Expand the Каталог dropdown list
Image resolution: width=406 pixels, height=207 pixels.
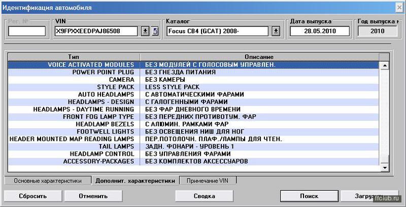coord(276,31)
